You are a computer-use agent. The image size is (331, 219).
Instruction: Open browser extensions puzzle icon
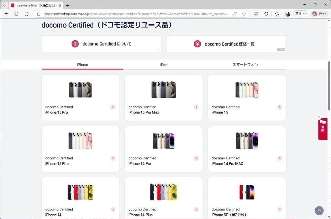266,14
